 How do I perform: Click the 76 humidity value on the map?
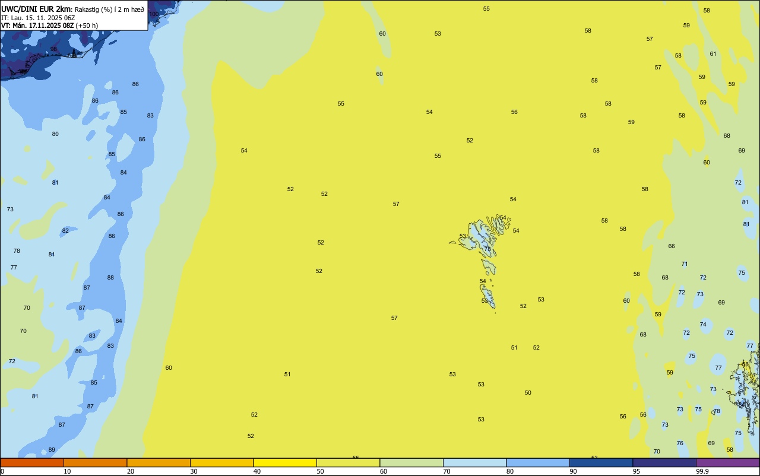(680, 443)
